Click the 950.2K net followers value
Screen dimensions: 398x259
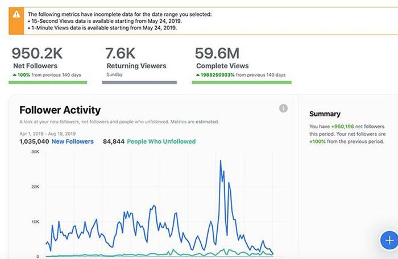coord(37,53)
